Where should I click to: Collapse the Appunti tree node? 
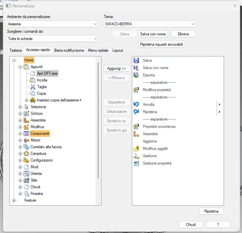pos(20,67)
